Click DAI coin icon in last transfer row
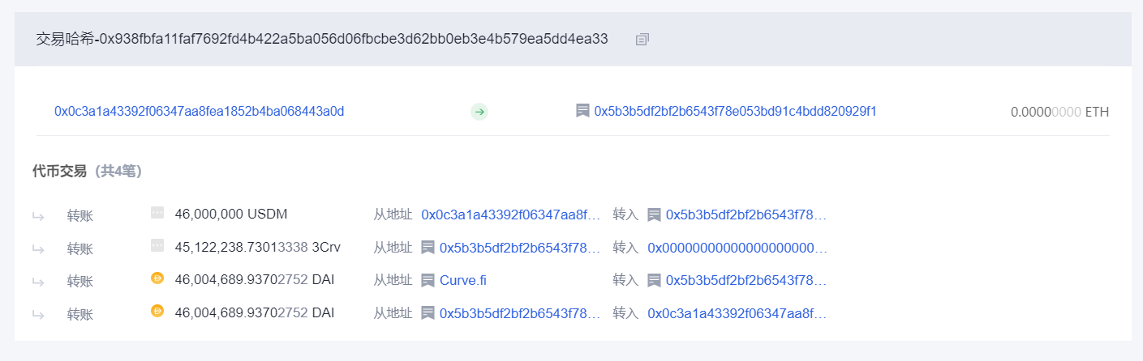The width and height of the screenshot is (1143, 361). [x=157, y=311]
